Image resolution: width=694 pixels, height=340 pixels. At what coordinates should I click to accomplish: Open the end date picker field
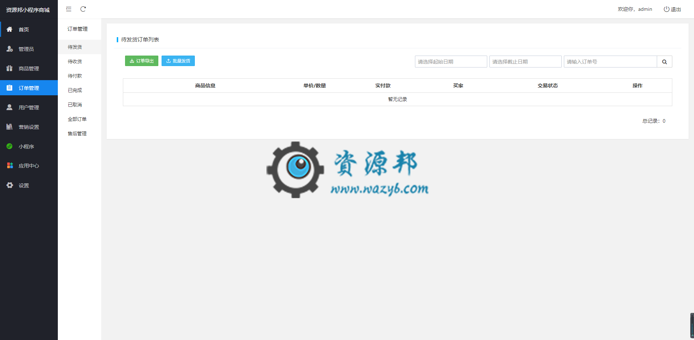(x=526, y=62)
